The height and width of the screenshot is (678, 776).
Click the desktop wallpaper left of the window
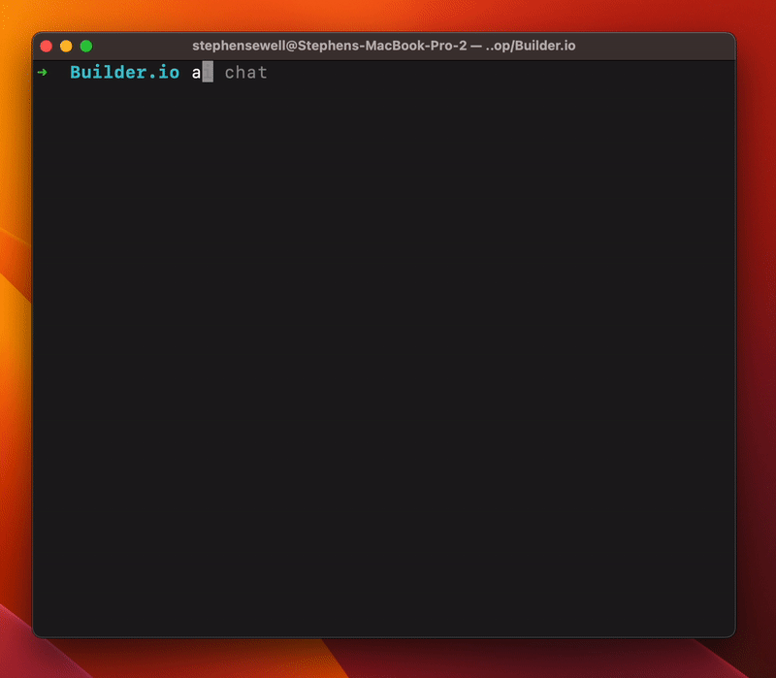coord(15,339)
